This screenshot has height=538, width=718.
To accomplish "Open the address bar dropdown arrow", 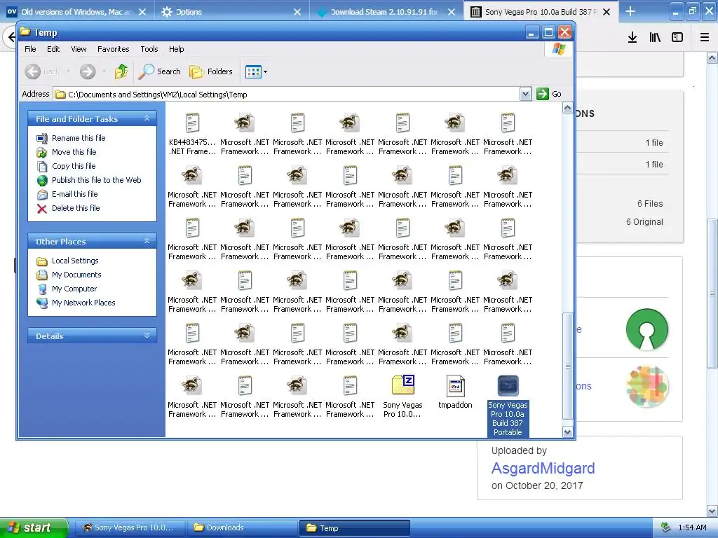I will 525,95.
